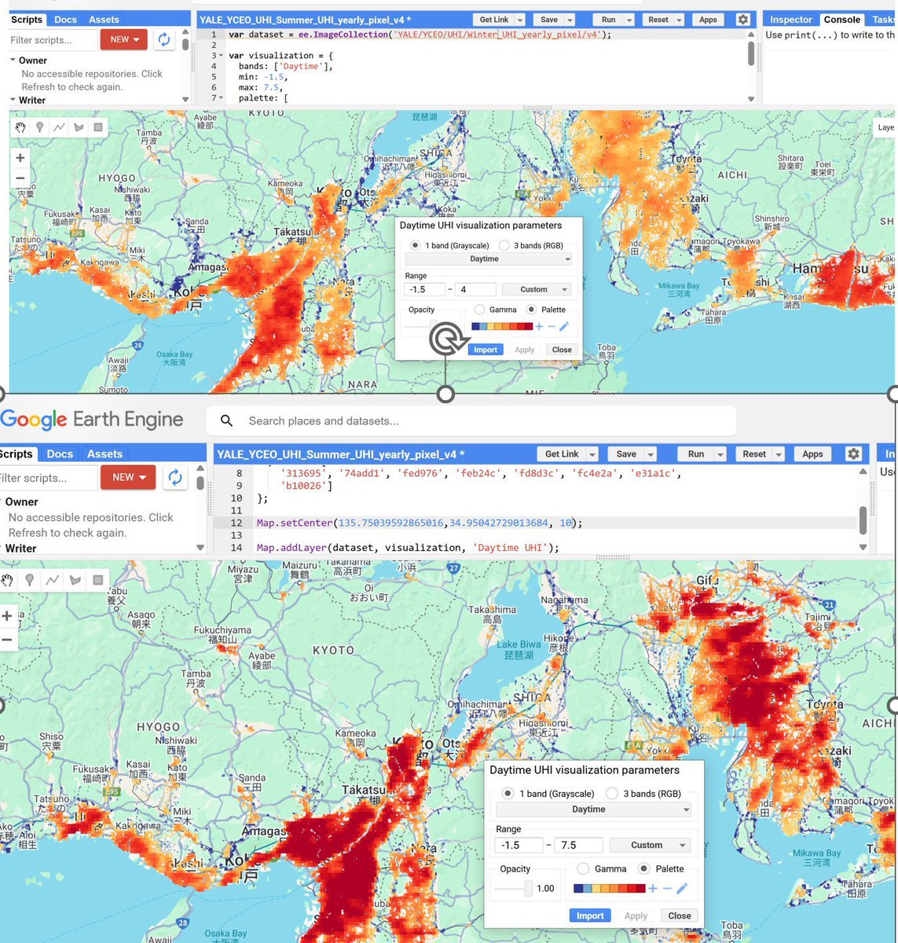Screen dimensions: 898x943
Task: Click Reset button in lower toolbar
Action: pos(754,454)
